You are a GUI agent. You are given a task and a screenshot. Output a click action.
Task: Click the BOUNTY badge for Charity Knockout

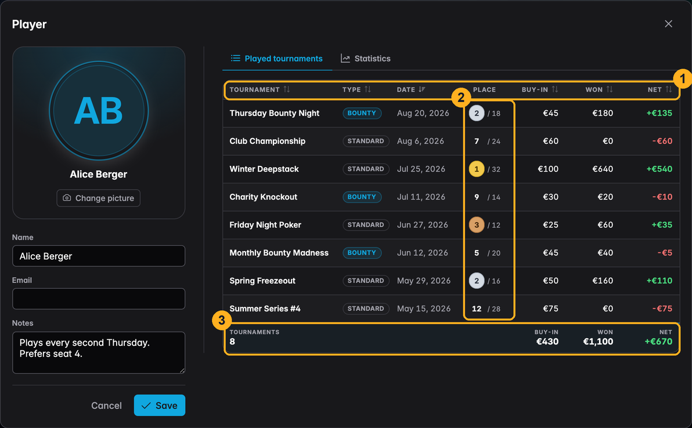pyautogui.click(x=362, y=197)
